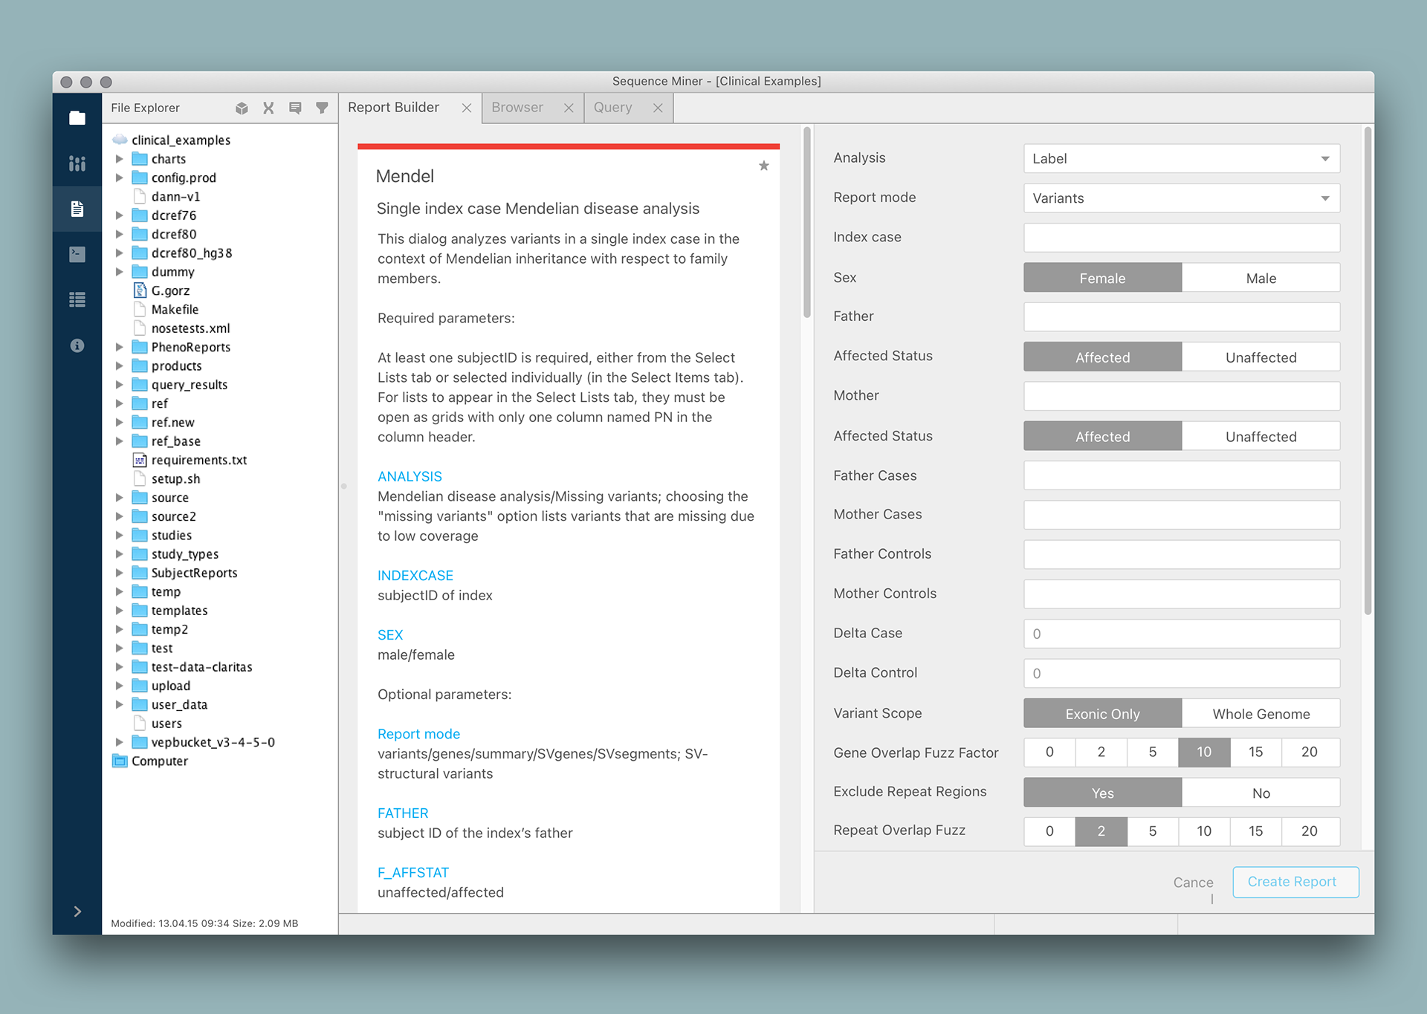Open the table list icon in the sidebar
This screenshot has height=1014, width=1427.
pyautogui.click(x=77, y=299)
